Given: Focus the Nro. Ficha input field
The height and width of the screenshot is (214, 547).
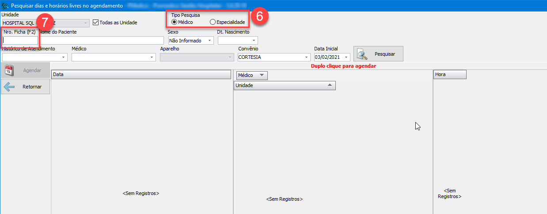Looking at the screenshot, I should (x=20, y=40).
